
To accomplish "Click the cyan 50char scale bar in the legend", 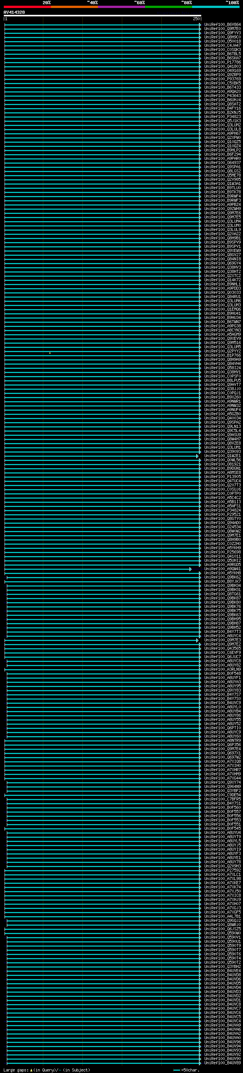I will click(x=177, y=1070).
